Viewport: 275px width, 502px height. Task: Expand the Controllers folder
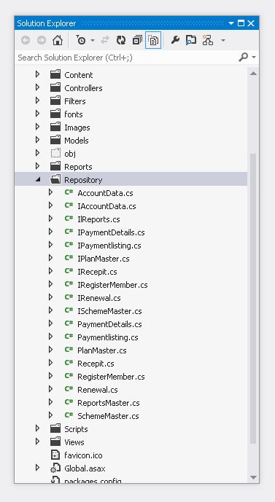[37, 87]
